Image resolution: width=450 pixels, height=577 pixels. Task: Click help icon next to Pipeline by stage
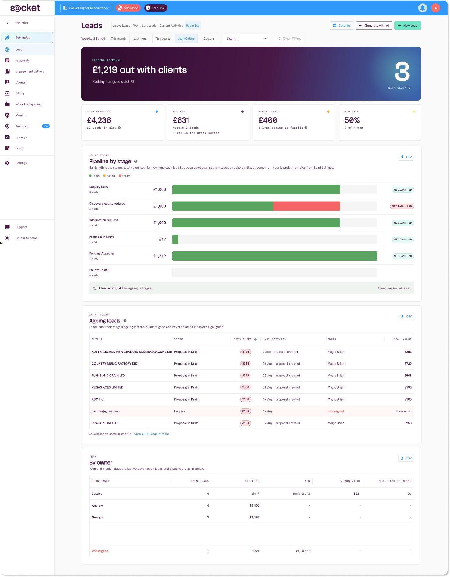(x=135, y=162)
